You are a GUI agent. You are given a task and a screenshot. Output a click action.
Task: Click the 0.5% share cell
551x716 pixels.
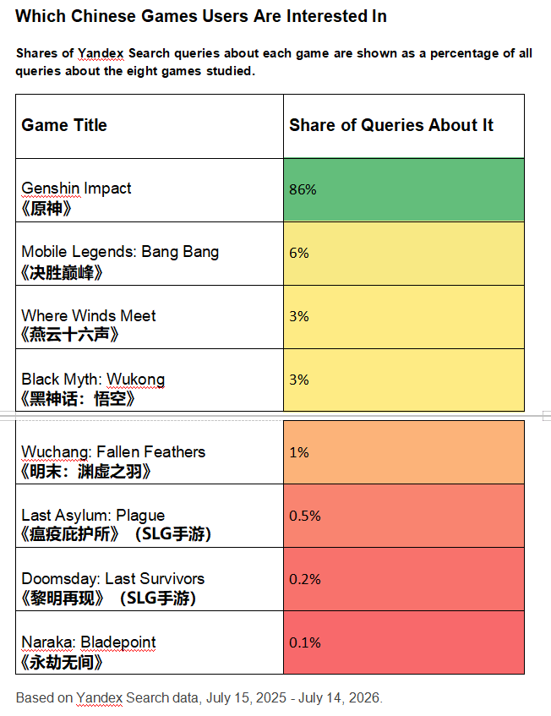click(x=404, y=516)
